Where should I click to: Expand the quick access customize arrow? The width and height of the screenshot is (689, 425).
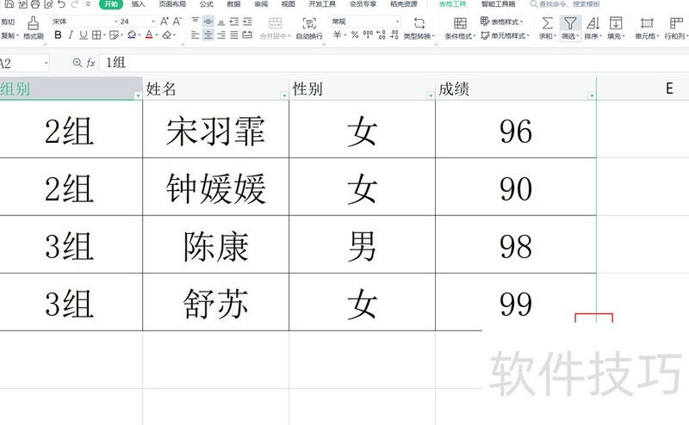pyautogui.click(x=89, y=4)
